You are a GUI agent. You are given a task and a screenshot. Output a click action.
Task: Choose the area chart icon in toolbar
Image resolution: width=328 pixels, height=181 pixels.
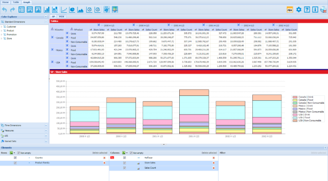(x=81, y=10)
